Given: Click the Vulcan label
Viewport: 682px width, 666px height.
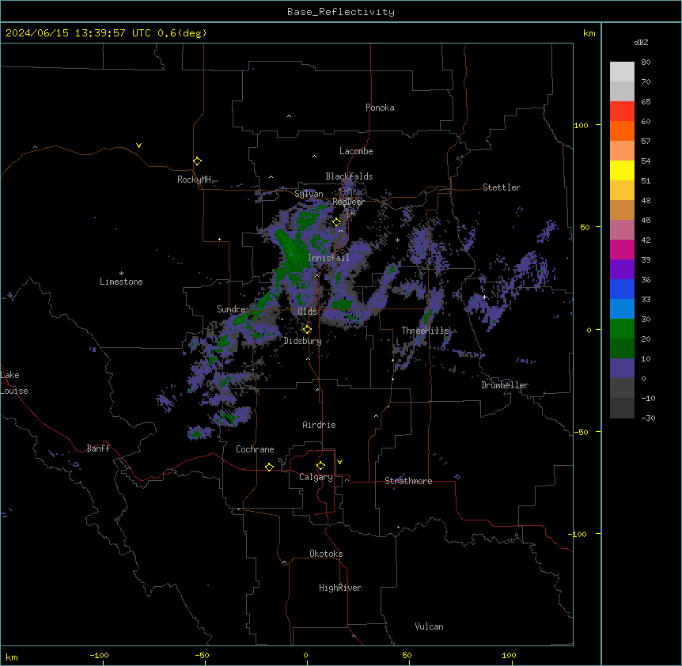Looking at the screenshot, I should click(x=429, y=626).
